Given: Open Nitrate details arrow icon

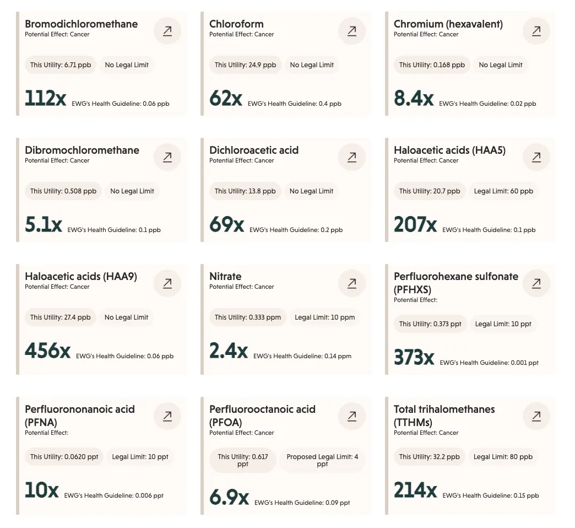Looking at the screenshot, I should tap(352, 283).
